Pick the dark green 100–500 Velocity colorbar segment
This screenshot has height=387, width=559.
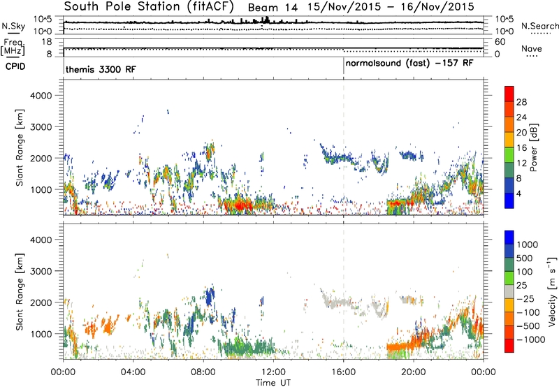coord(509,265)
